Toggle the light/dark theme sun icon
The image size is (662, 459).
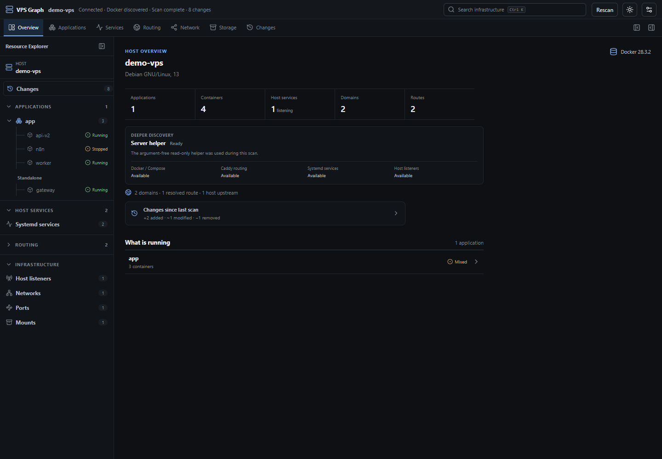click(630, 10)
